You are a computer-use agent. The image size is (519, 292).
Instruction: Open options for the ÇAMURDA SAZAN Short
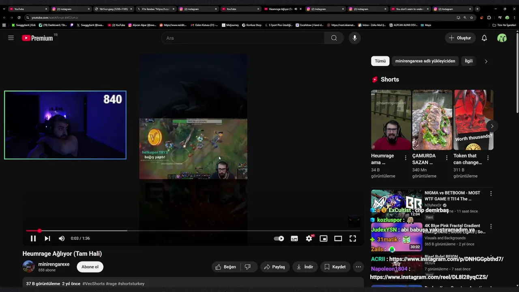pos(447,158)
